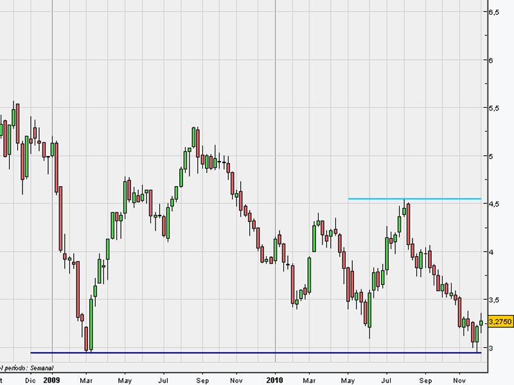Click the 4 price axis label

point(491,252)
